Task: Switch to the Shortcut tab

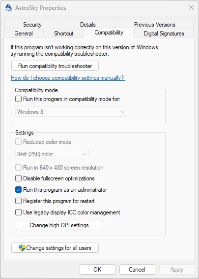Action: (63, 34)
